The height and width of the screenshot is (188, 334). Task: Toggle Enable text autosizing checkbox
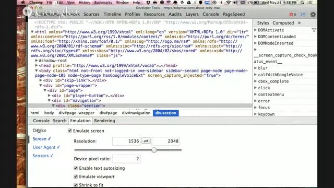(x=76, y=168)
